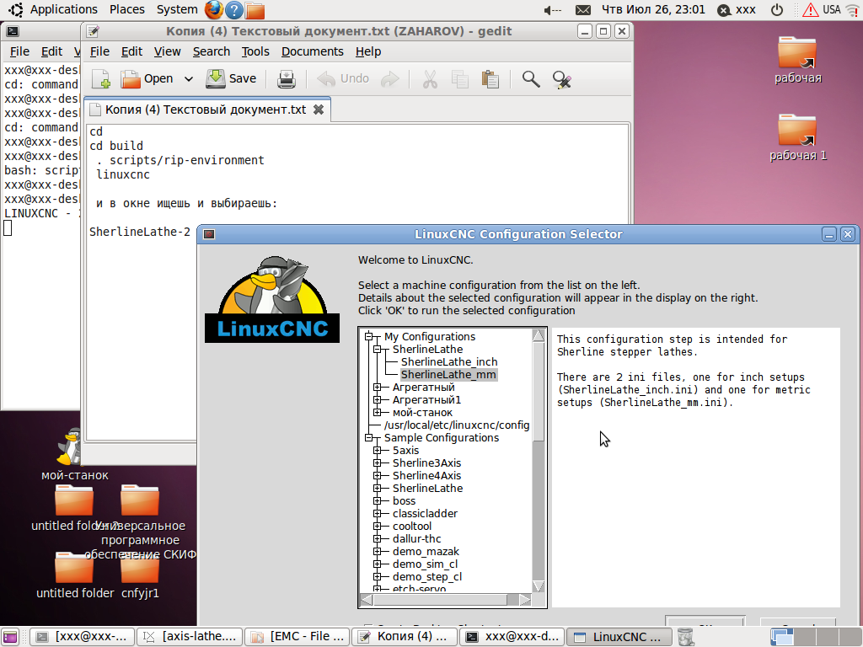Select SherlineLathe_inch configuration

449,361
